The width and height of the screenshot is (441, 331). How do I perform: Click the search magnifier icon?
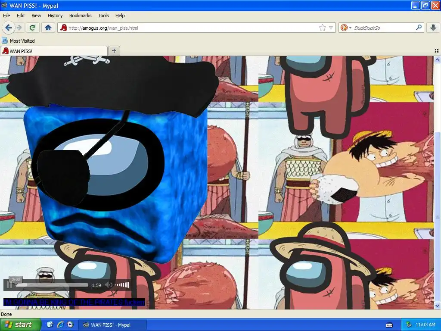coord(419,28)
